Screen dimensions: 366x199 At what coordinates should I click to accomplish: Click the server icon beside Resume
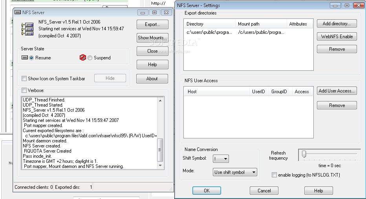tap(24, 57)
